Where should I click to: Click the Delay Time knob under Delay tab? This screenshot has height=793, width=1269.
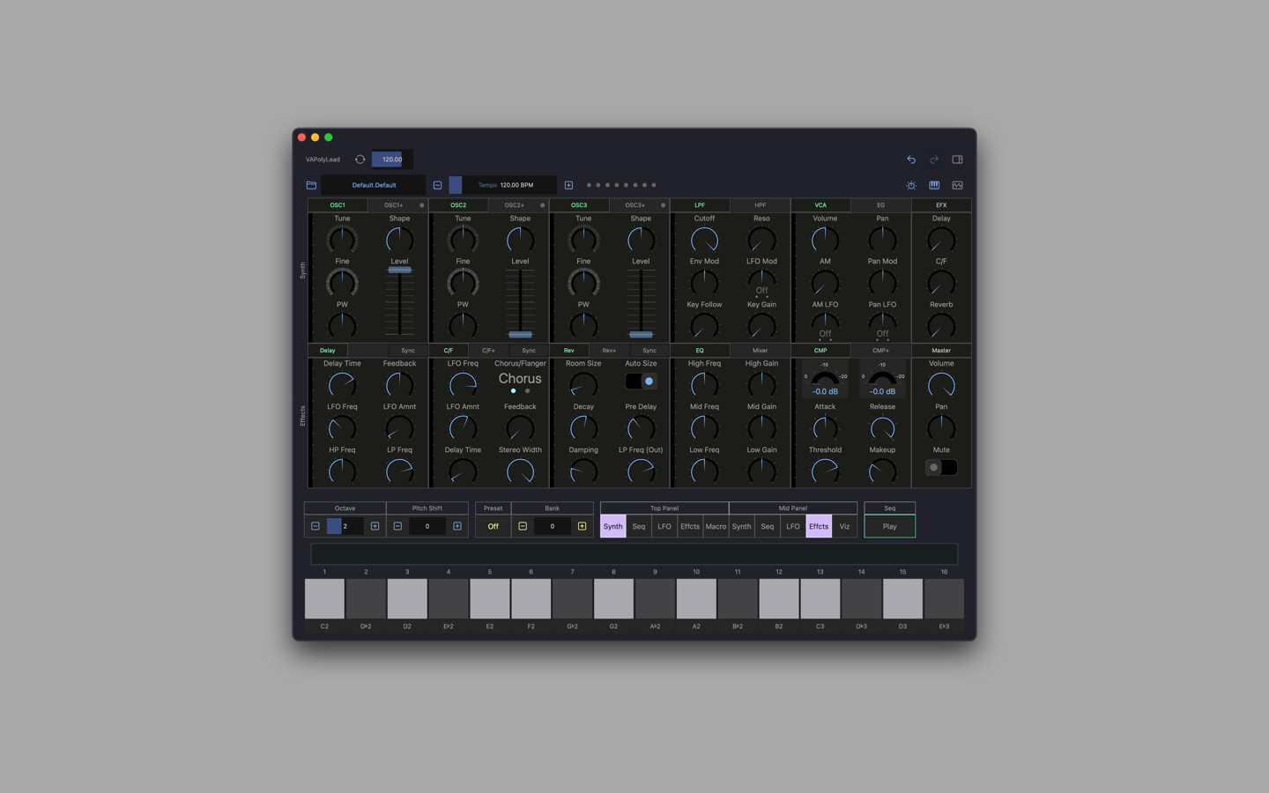[342, 385]
